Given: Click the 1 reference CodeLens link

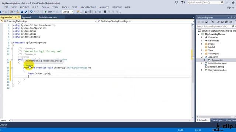Looking at the screenshot, I should click(28, 65).
